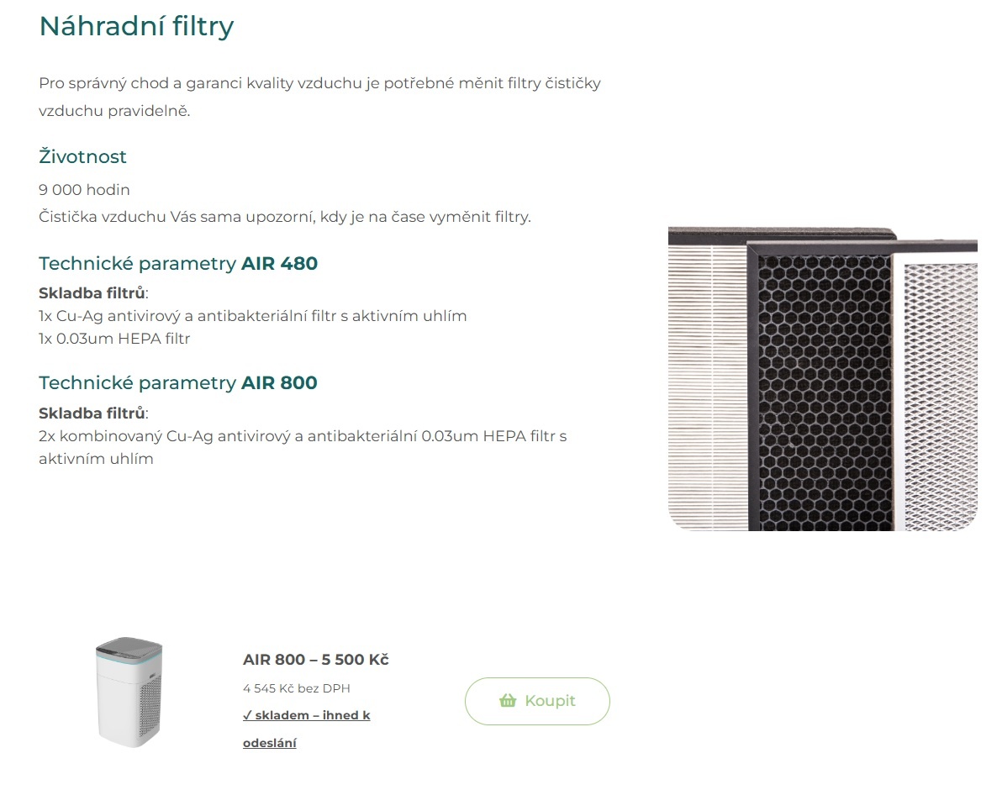Screen dimensions: 1002x790
Task: Click the intro paragraph starting 'Pro správný chod'
Action: 319,84
